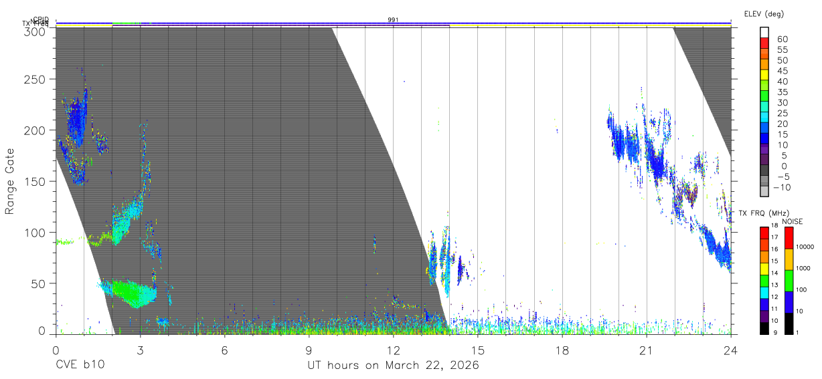Click the ELEV (deg) colorbar title

[764, 14]
